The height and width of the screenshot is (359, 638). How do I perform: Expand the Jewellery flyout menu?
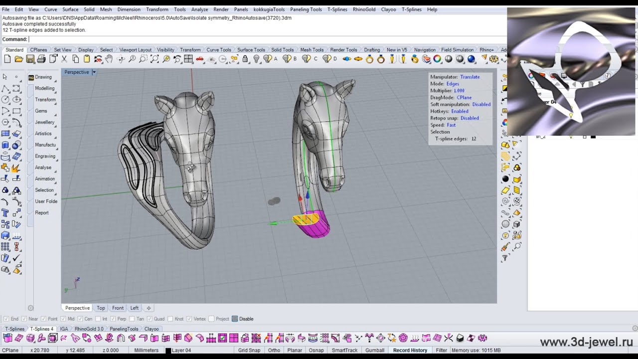tap(44, 122)
